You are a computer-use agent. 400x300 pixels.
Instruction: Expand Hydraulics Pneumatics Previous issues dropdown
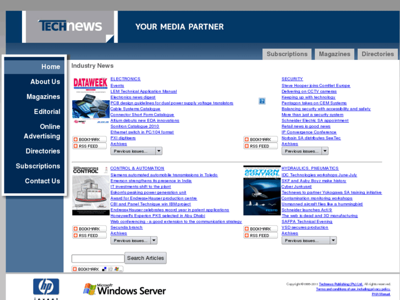pyautogui.click(x=309, y=241)
